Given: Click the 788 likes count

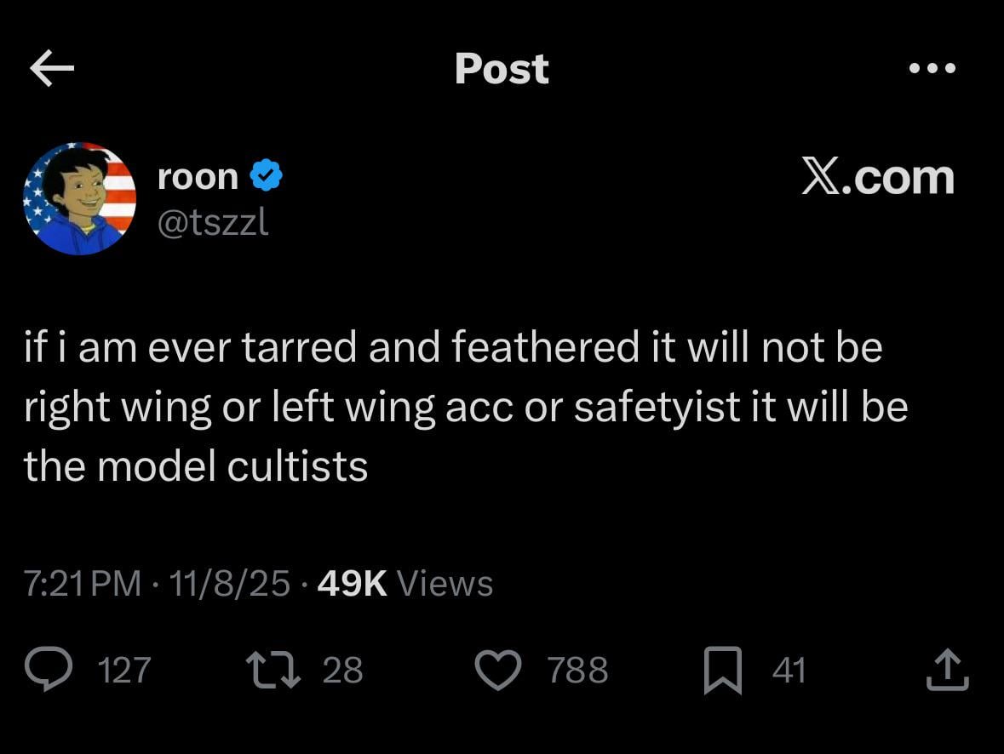Looking at the screenshot, I should pos(577,671).
